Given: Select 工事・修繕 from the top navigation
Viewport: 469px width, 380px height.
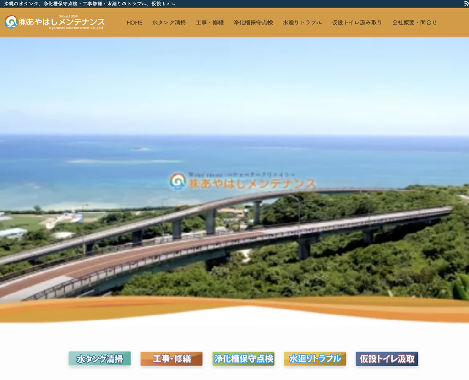Looking at the screenshot, I should coord(209,22).
